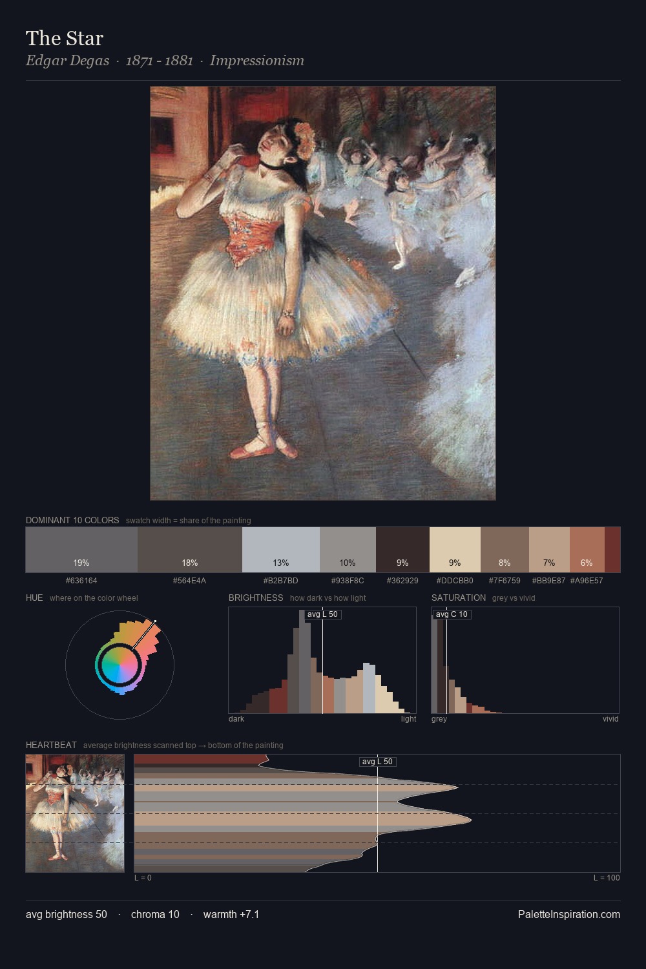646x969 pixels.
Task: Click 'where on the color wheel' caption
Action: coord(94,598)
